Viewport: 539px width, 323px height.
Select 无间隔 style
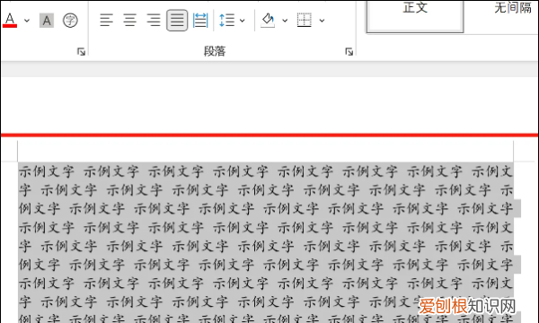click(513, 7)
